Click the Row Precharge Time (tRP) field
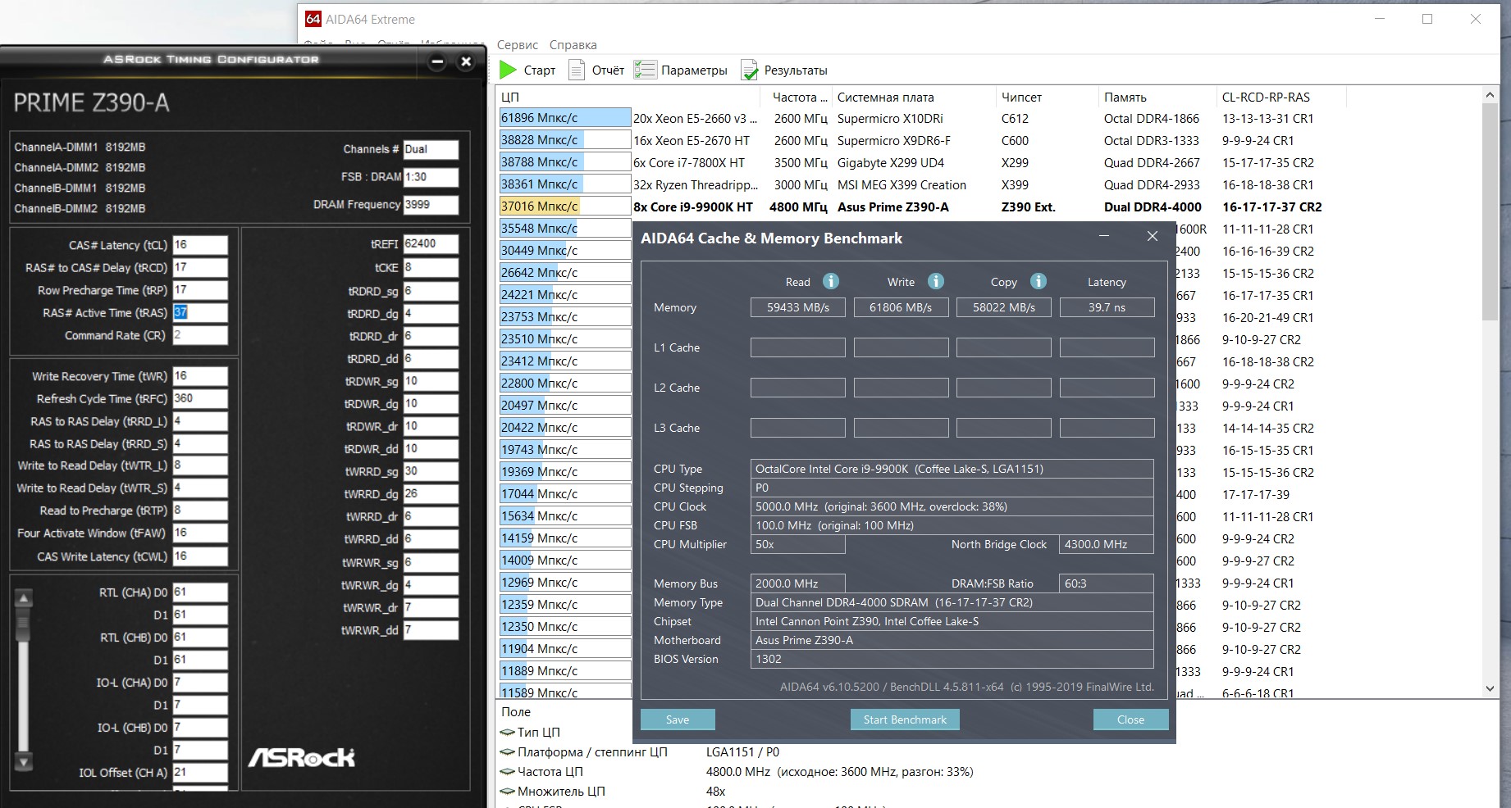The height and width of the screenshot is (808, 1511). (x=200, y=290)
